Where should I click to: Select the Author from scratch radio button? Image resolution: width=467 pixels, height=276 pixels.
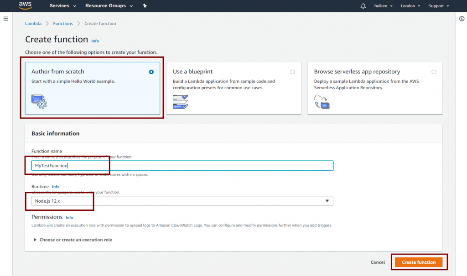pos(151,72)
